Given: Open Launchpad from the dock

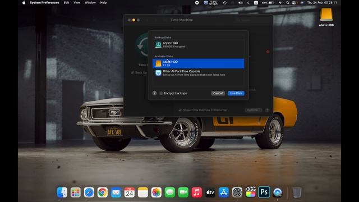Looking at the screenshot, I should click(x=76, y=192).
